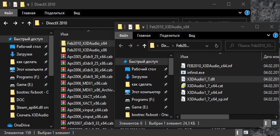Click the new folder icon in front window title bar

(137, 27)
